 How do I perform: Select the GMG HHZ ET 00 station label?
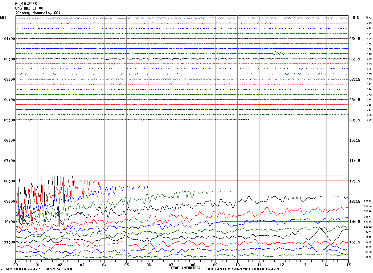(29, 8)
